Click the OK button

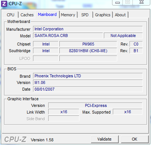[x=134, y=139]
